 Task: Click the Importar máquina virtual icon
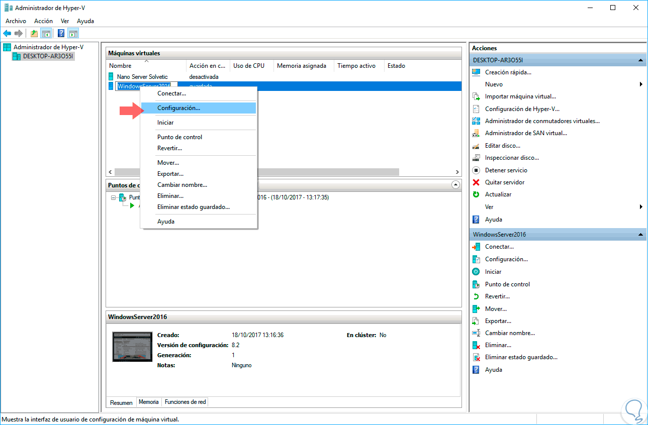476,96
